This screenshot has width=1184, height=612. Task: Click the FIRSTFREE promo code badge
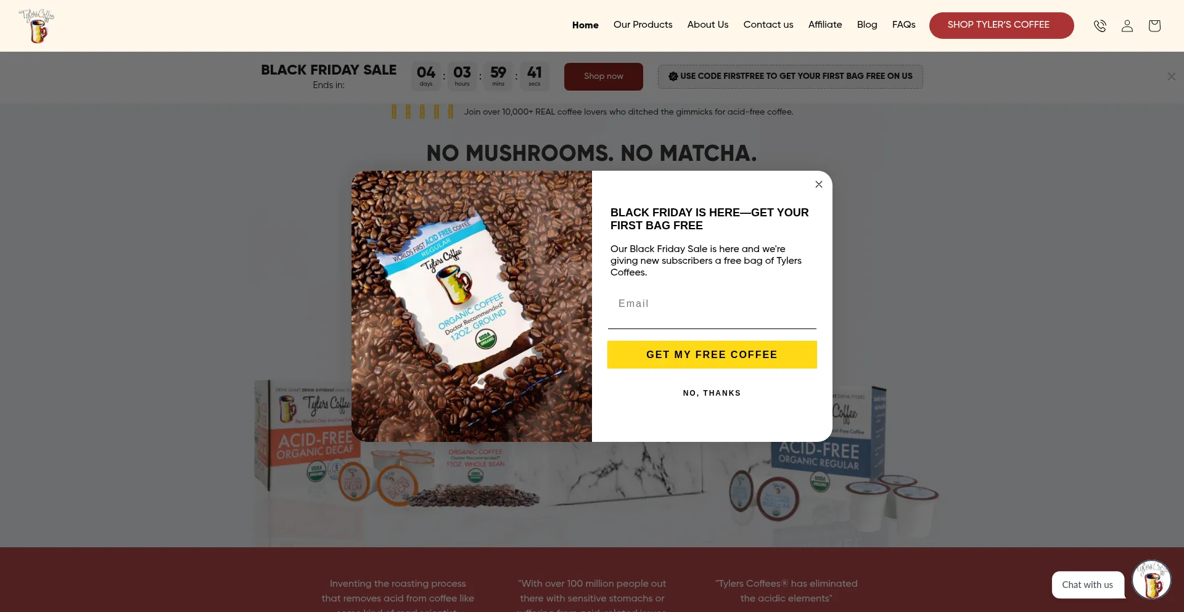(791, 76)
